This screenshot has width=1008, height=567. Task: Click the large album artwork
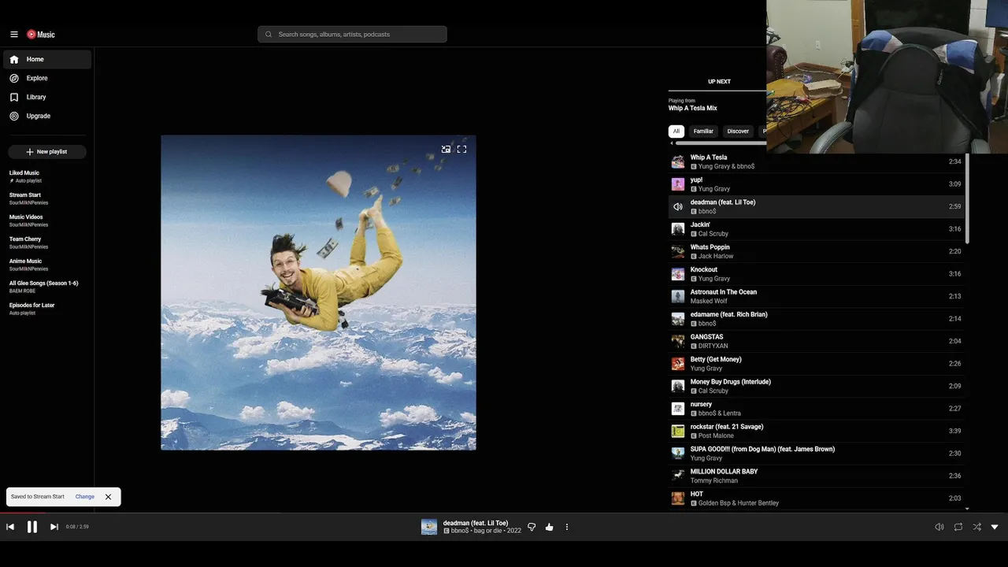point(319,293)
